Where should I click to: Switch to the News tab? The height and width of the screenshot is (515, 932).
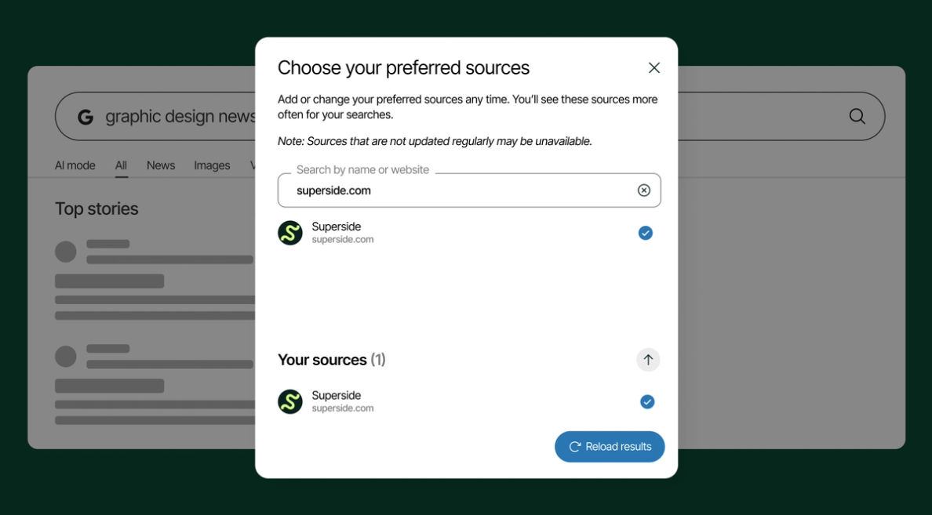[160, 165]
